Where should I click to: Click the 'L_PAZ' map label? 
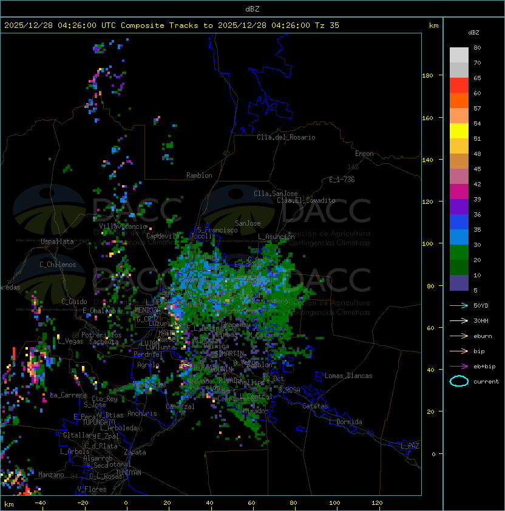(x=410, y=446)
